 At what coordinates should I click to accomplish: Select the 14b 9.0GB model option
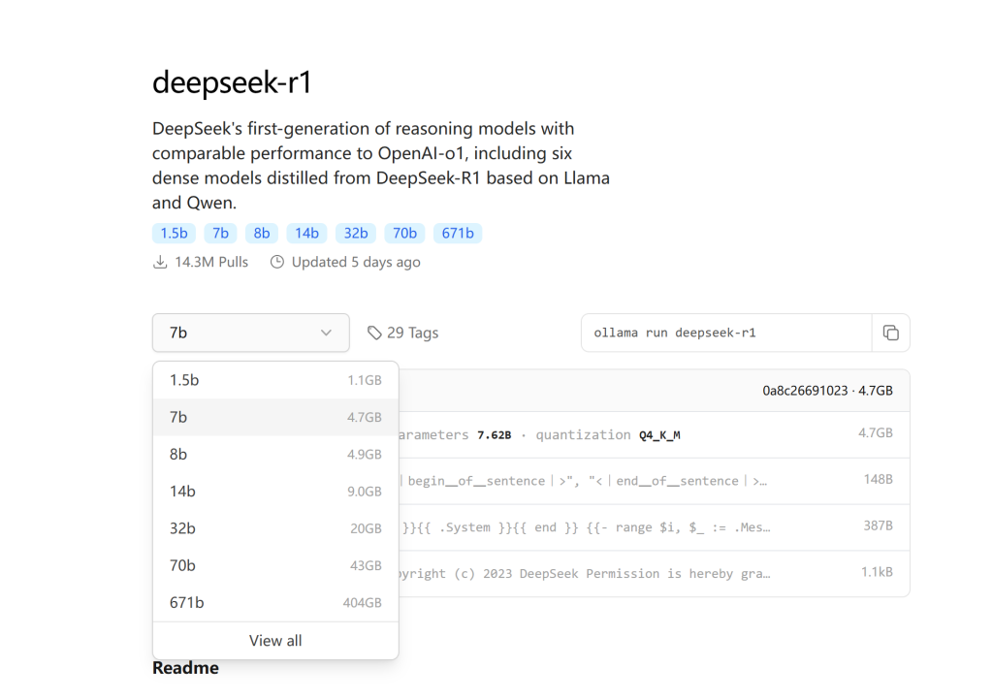pos(275,492)
